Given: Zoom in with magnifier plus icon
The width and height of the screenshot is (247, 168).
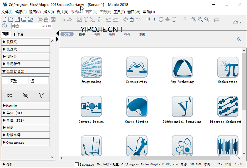Looking at the screenshot, I should 194,19.
